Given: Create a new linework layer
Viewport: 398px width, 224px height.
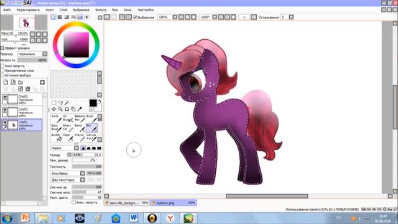Looking at the screenshot, I should (x=13, y=82).
